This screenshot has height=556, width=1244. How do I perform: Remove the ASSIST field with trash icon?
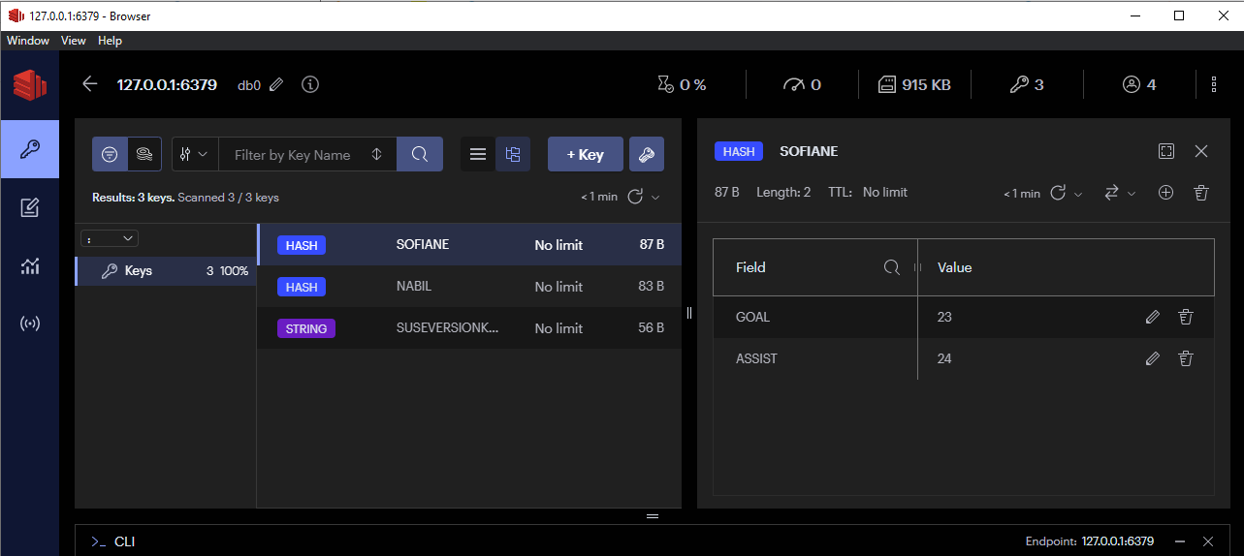coord(1185,358)
